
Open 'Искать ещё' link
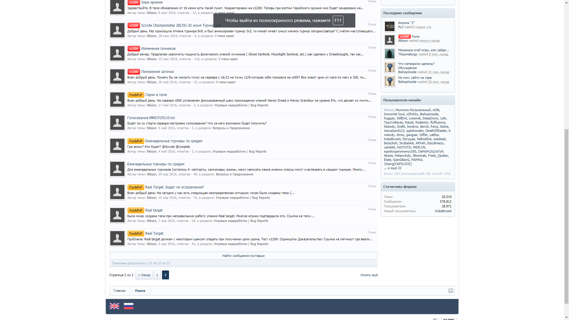pyautogui.click(x=369, y=275)
